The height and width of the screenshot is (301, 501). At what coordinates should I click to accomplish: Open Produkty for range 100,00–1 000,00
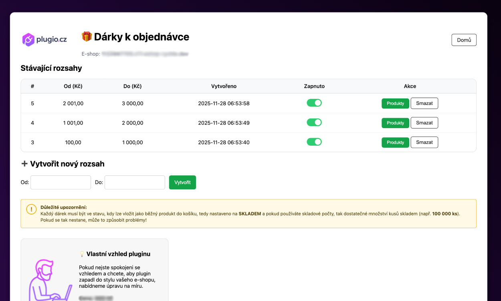(x=395, y=142)
